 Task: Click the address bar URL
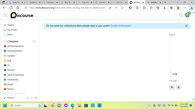68,8
